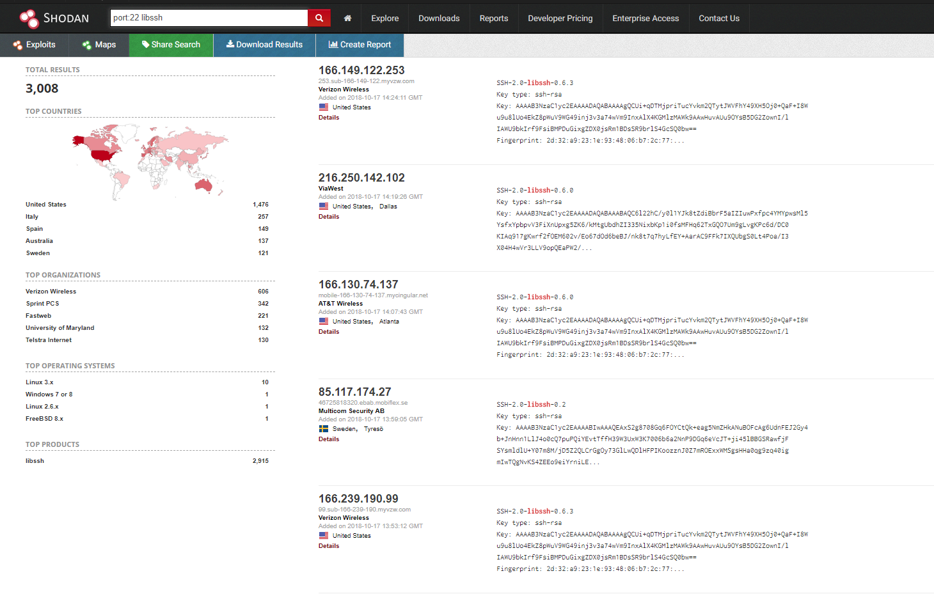Start Download Results
Image resolution: width=934 pixels, height=594 pixels.
(264, 45)
